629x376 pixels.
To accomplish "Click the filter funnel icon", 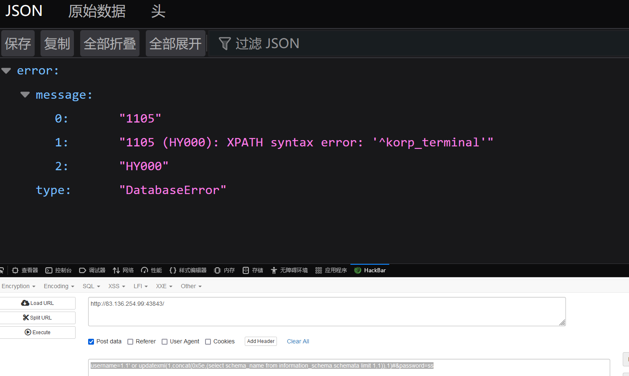I will (x=225, y=43).
